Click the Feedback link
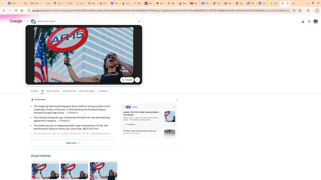This screenshot has height=180, width=321. click(103, 91)
